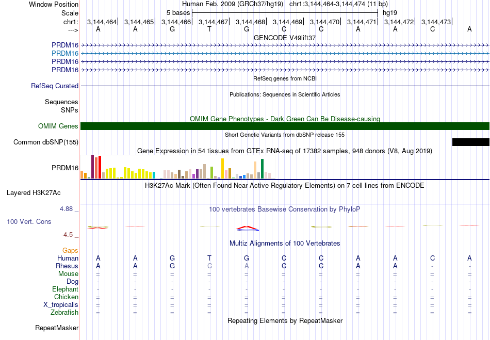Click the black Common dbSNP variant item
490x340 pixels.
pyautogui.click(x=471, y=142)
